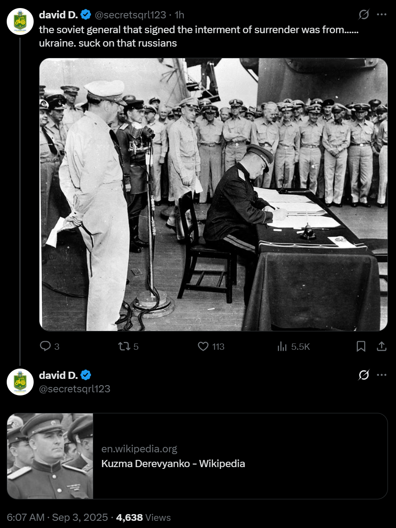The height and width of the screenshot is (528, 396).
Task: Click the verified badge next to top david D.
Action: click(x=86, y=15)
